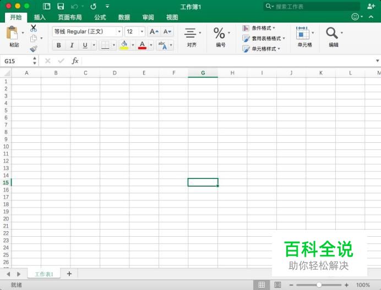Image resolution: width=381 pixels, height=290 pixels.
Task: Open the smiley feedback icon
Action: [x=355, y=16]
